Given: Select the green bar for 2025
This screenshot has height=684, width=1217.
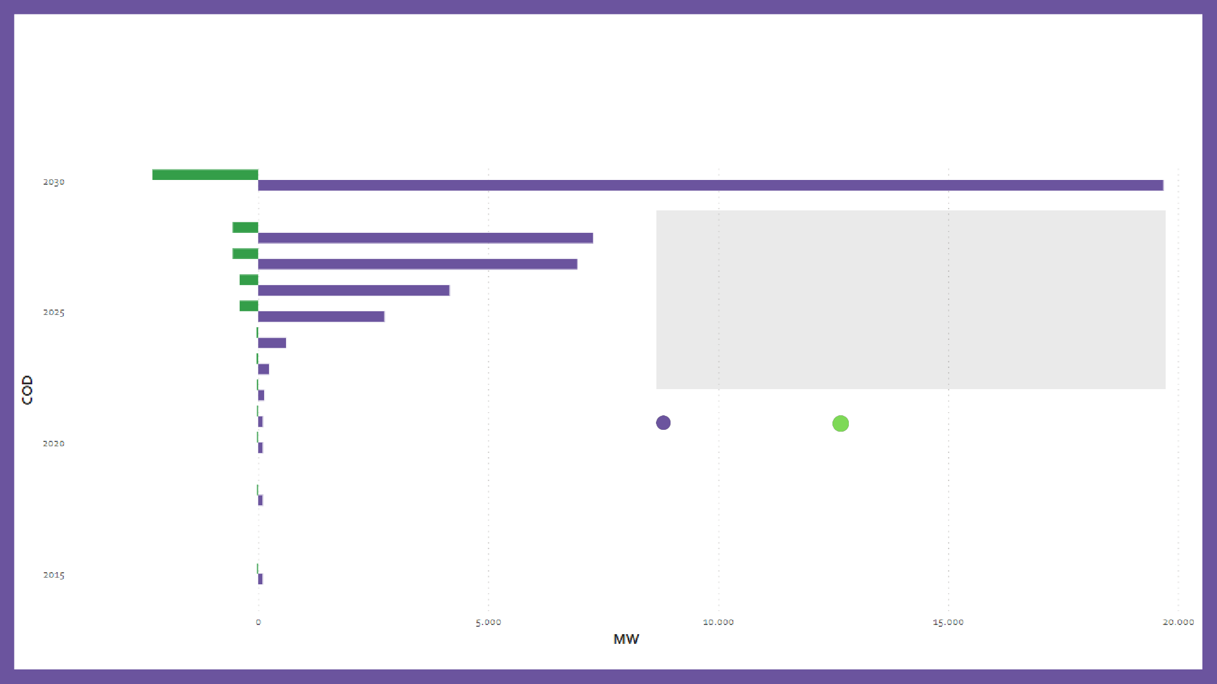Looking at the screenshot, I should coord(249,306).
